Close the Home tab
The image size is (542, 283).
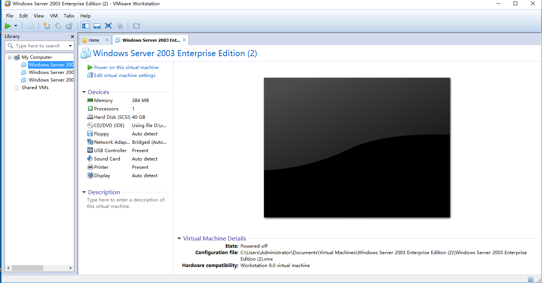pos(107,40)
